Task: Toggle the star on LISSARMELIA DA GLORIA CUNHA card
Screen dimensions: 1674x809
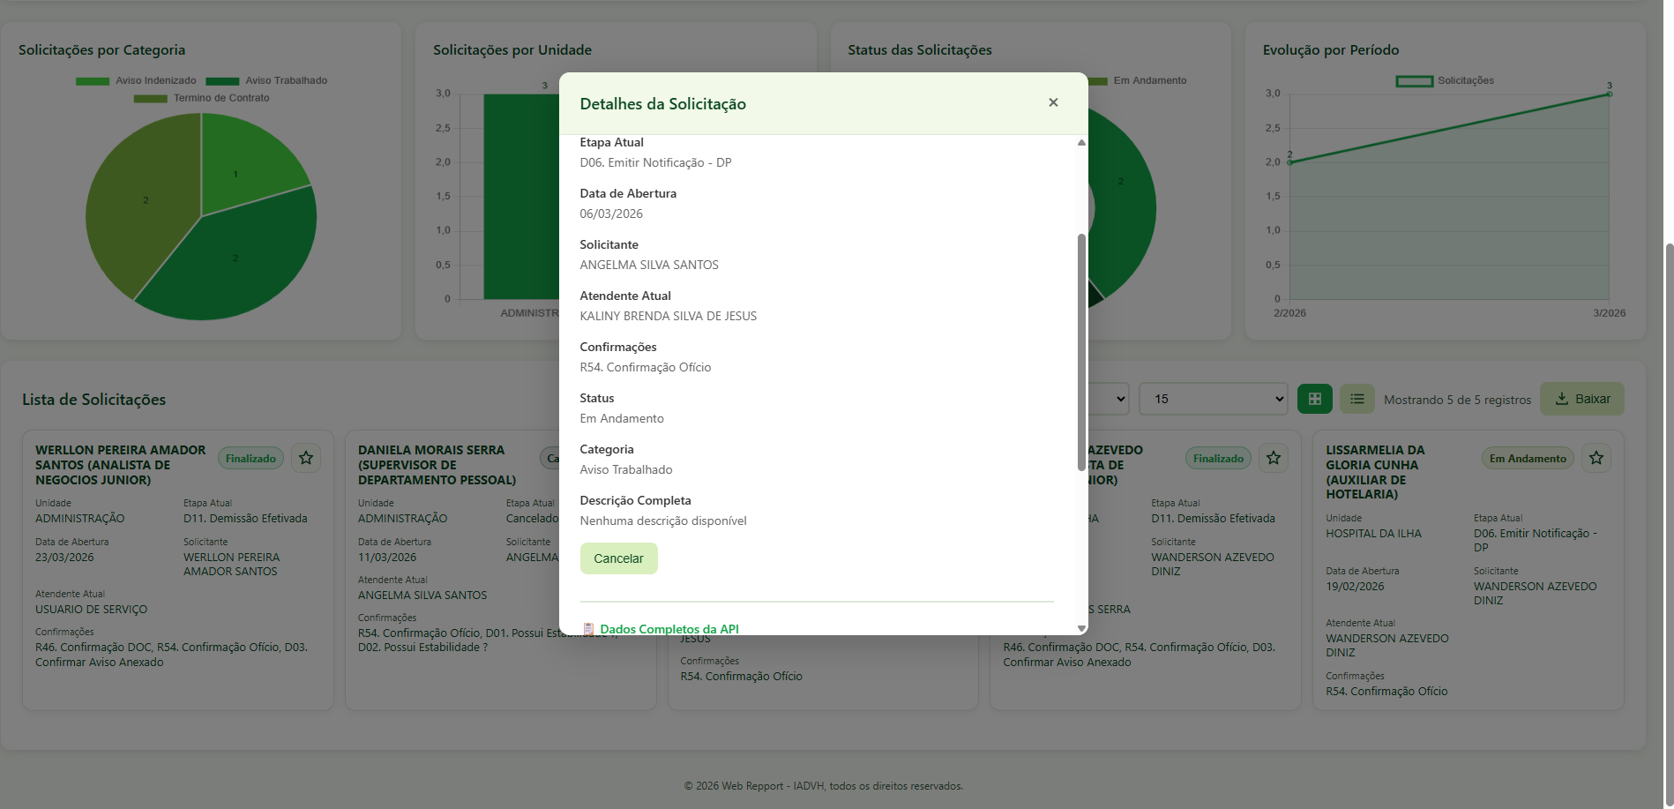Action: [1596, 458]
